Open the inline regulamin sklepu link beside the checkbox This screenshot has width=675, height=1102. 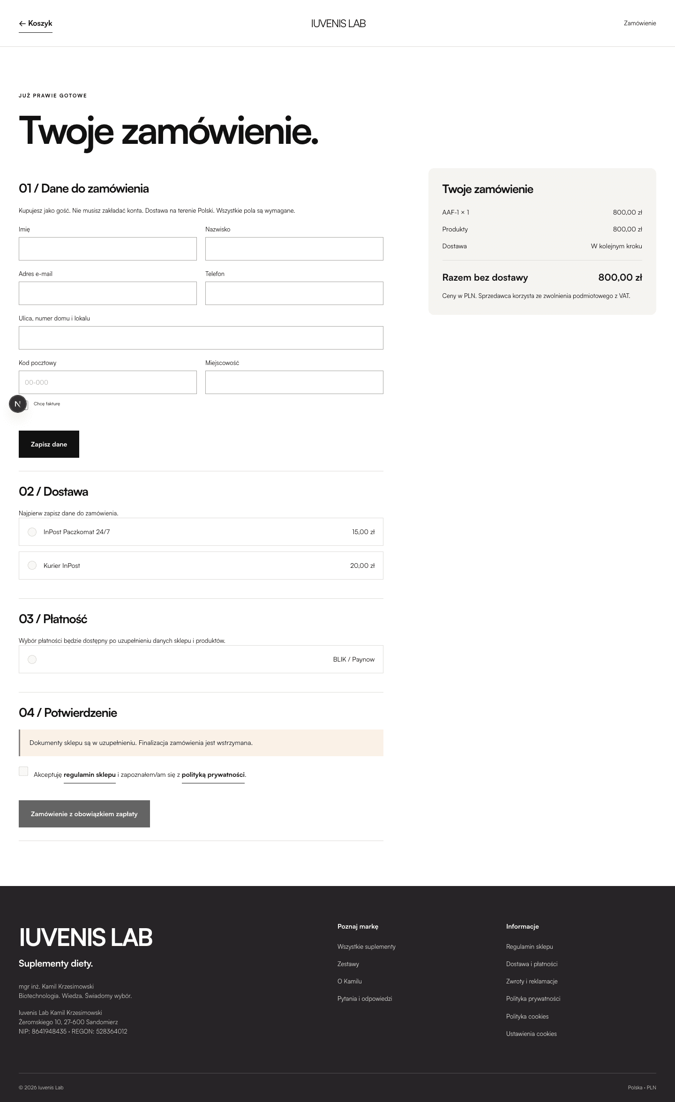(90, 775)
